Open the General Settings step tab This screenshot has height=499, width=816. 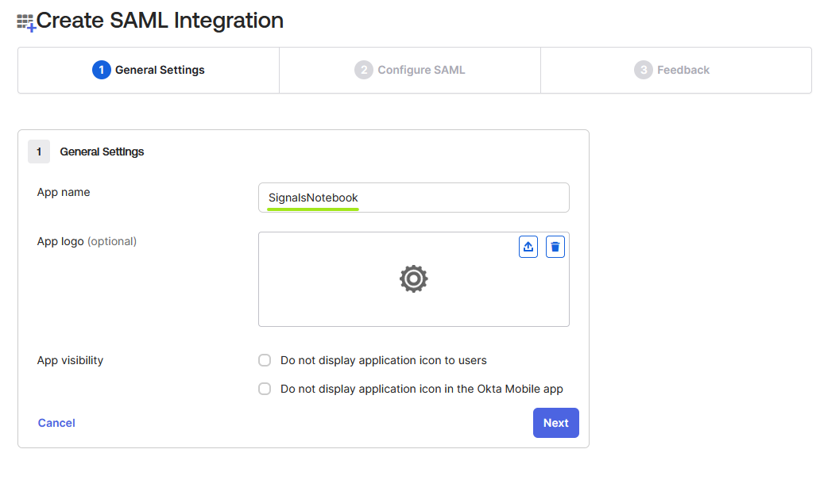point(149,70)
